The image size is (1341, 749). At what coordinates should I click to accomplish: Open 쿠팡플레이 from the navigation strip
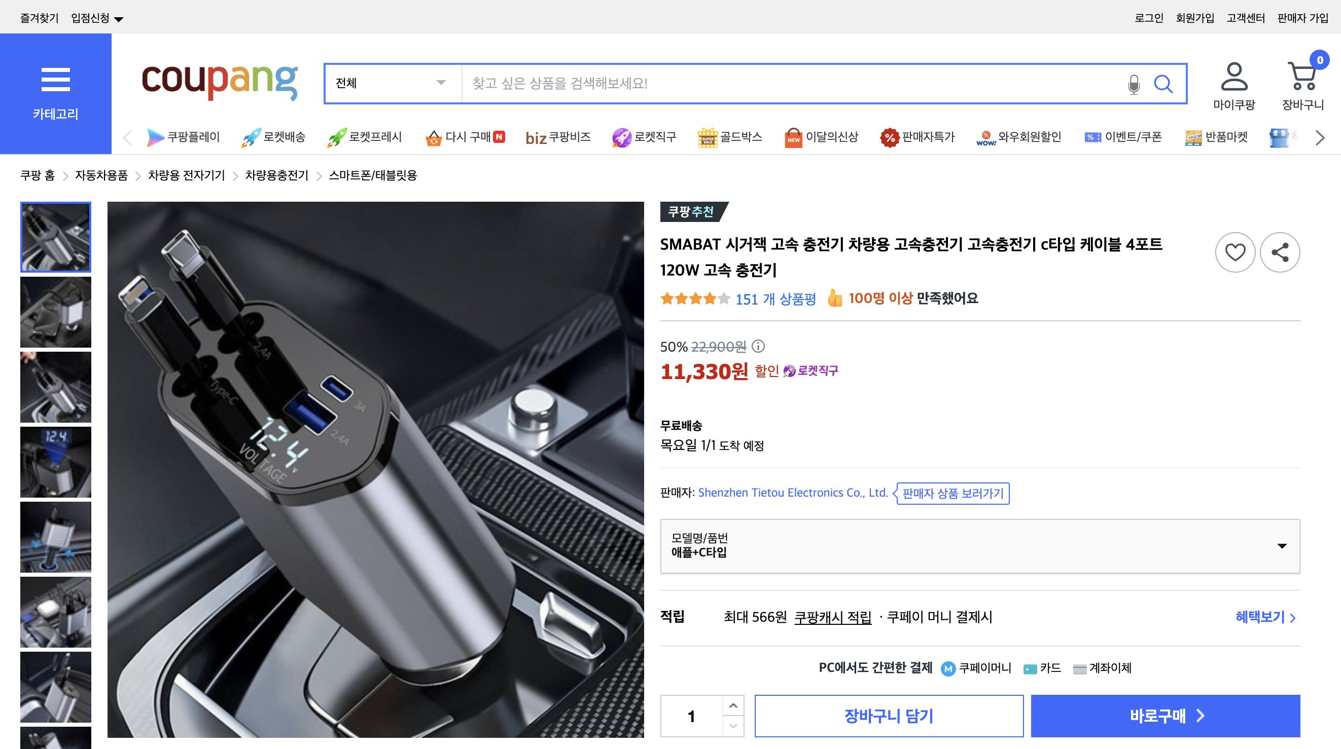pyautogui.click(x=156, y=137)
